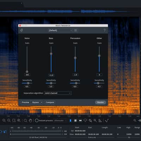The width and height of the screenshot is (141, 141).
Task: Select the brush selection tool
Action: [x=90, y=121]
